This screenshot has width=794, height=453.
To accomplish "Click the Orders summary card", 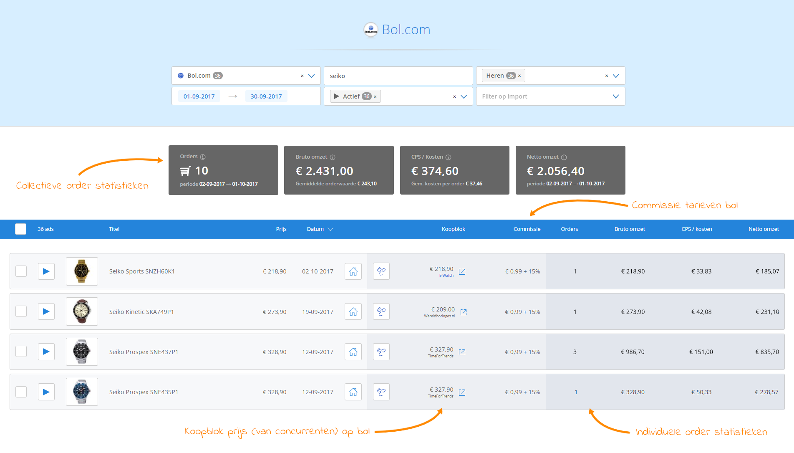I will pyautogui.click(x=223, y=170).
